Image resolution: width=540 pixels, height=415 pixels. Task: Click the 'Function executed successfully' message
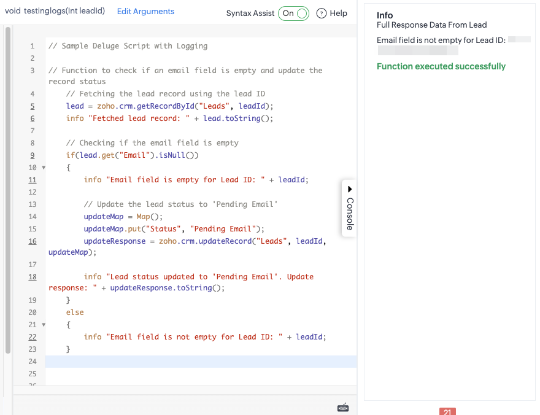click(441, 66)
